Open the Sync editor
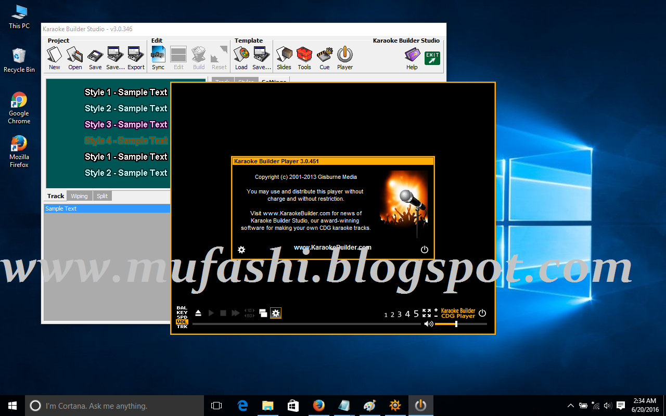This screenshot has height=416, width=666. (158, 57)
